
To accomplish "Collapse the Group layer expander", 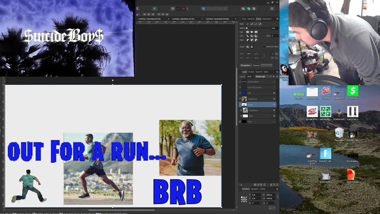I will pos(240,104).
